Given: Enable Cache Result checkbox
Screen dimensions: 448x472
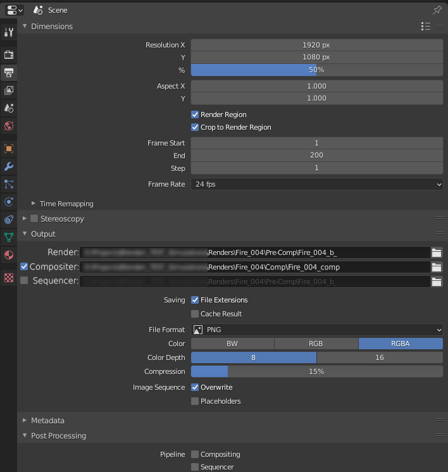Looking at the screenshot, I should [195, 314].
